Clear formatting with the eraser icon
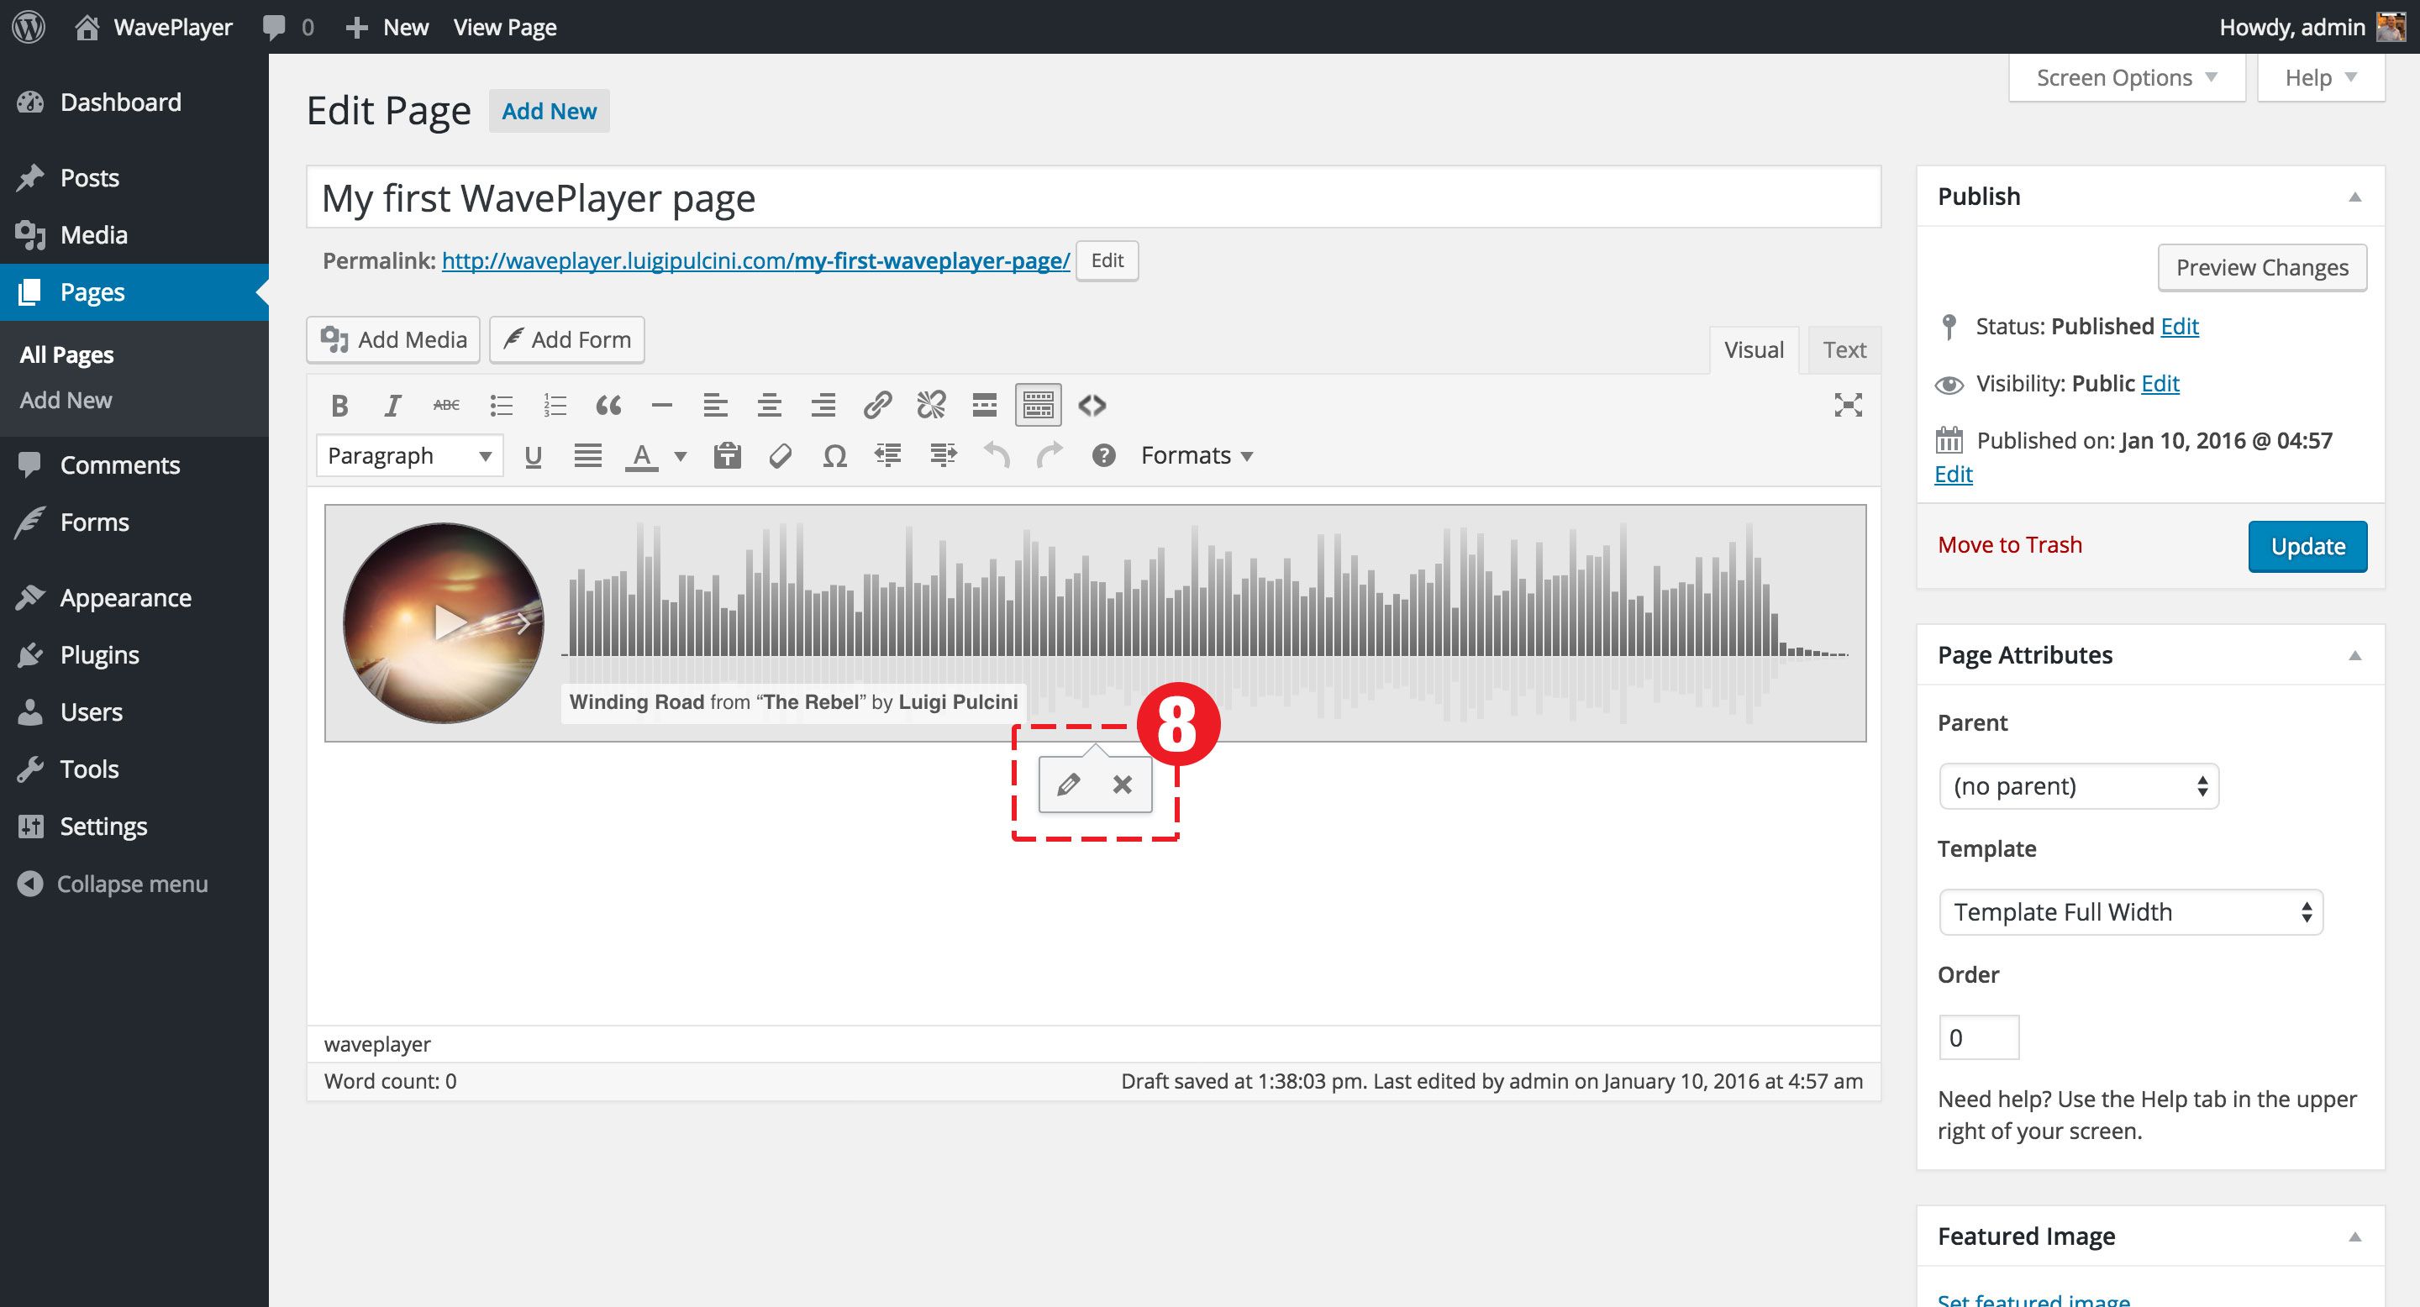The image size is (2420, 1307). tap(780, 456)
